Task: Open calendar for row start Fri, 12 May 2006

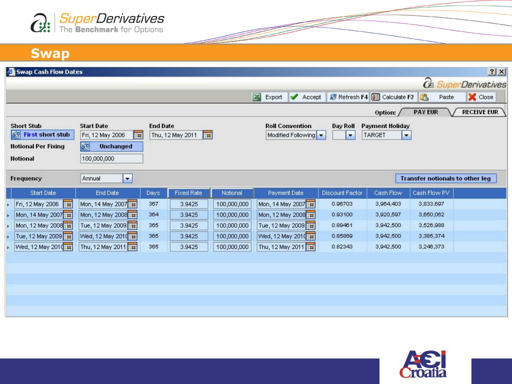Action: pos(68,204)
